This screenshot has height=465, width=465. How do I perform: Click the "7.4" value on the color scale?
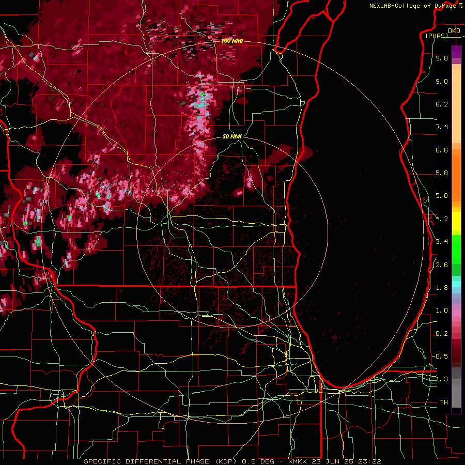442,127
